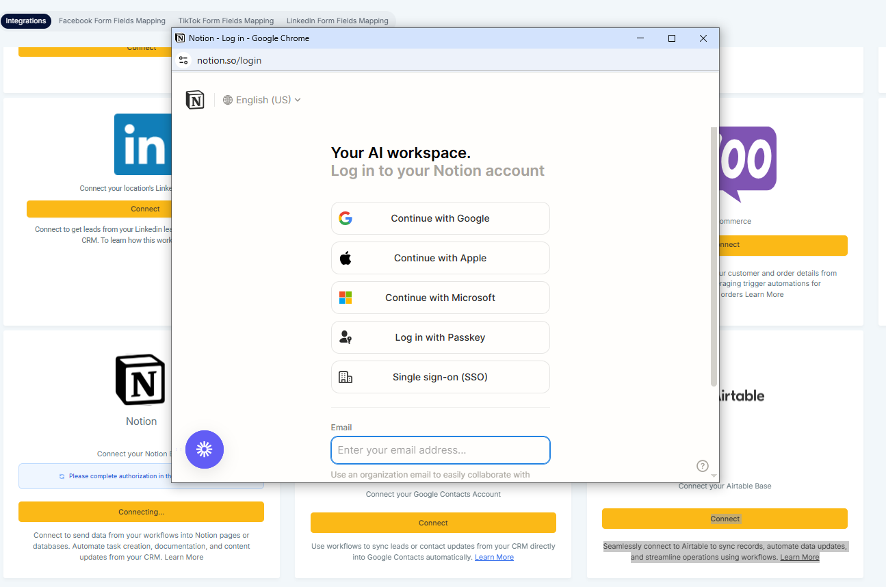Screen dimensions: 886x587
Task: Click the Airtable logo text
Action: [740, 395]
